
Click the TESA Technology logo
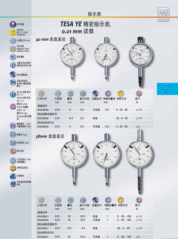pyautogui.click(x=163, y=14)
